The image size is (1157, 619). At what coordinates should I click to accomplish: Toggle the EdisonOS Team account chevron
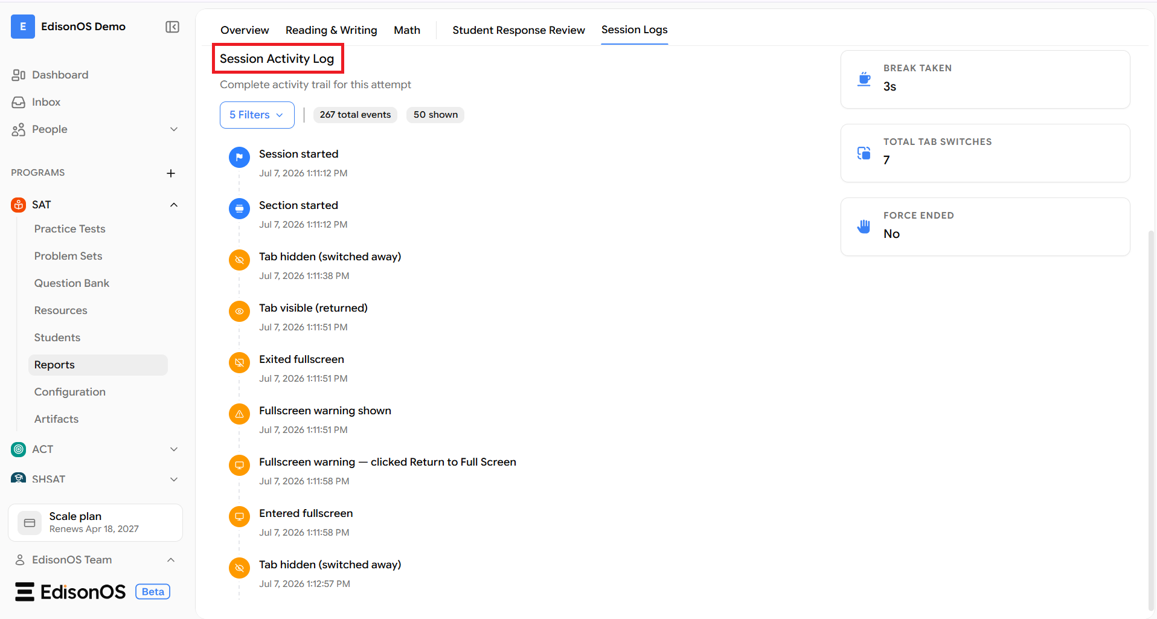click(x=171, y=560)
